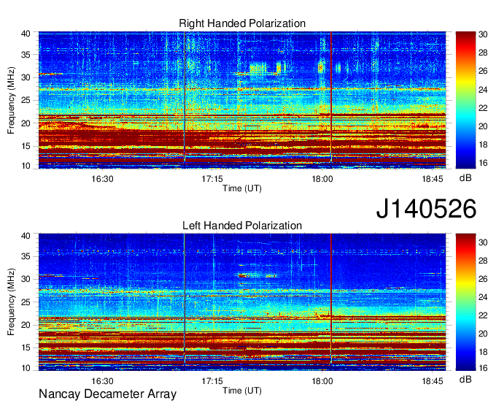Click the 'Nancay Decameter Array' caption
This screenshot has width=496, height=403.
click(107, 394)
